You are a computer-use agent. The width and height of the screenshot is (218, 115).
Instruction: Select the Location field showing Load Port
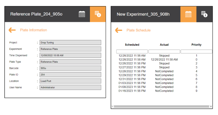pyautogui.click(x=70, y=81)
